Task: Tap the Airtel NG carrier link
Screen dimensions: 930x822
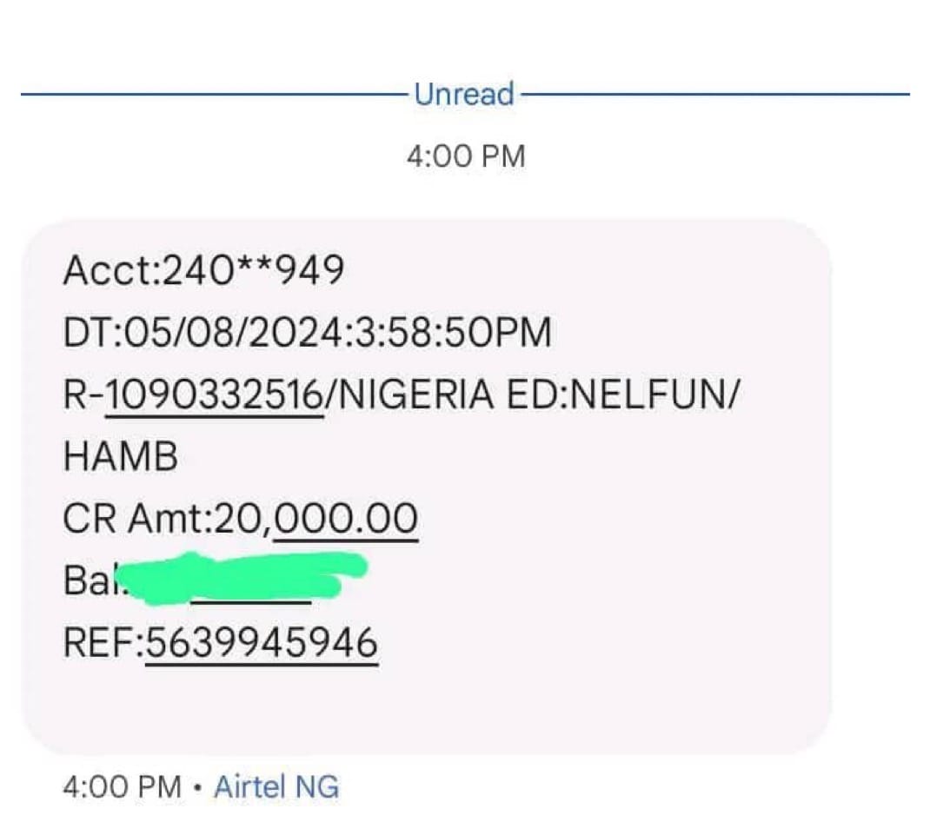Action: pyautogui.click(x=276, y=787)
